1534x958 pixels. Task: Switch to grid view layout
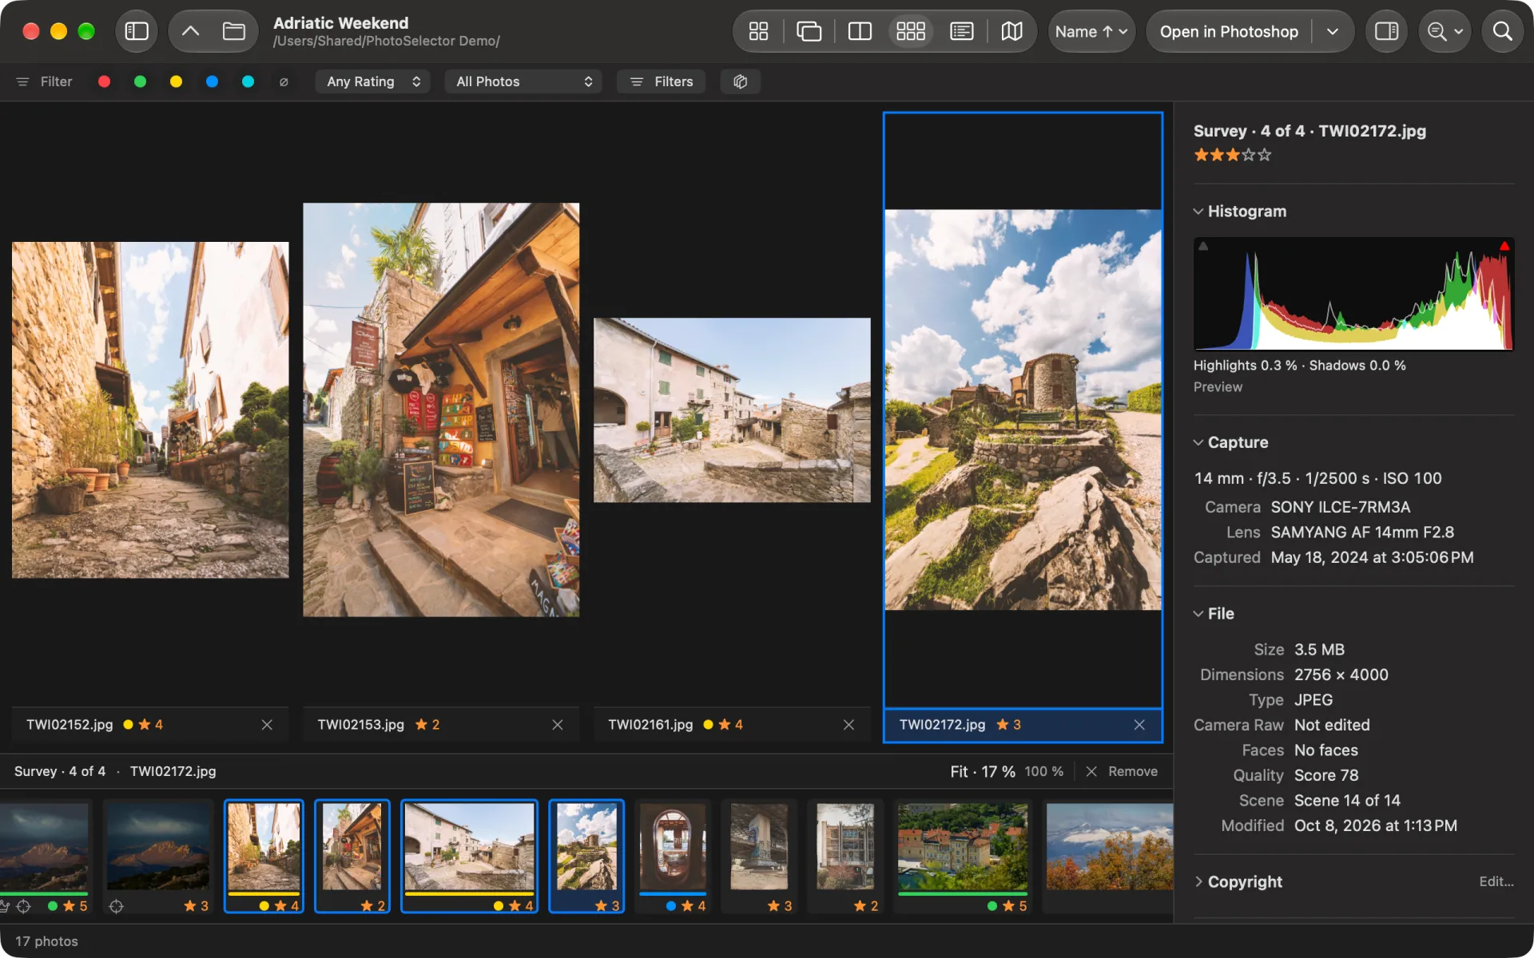tap(758, 31)
